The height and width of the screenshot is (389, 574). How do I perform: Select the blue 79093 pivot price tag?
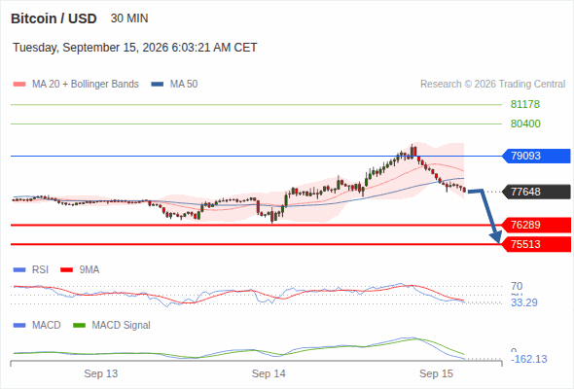point(536,156)
